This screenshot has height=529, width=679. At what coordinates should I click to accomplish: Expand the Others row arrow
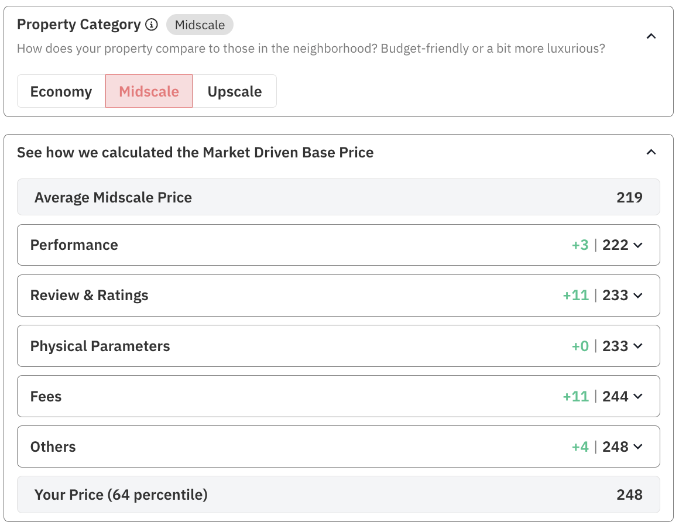coord(638,447)
